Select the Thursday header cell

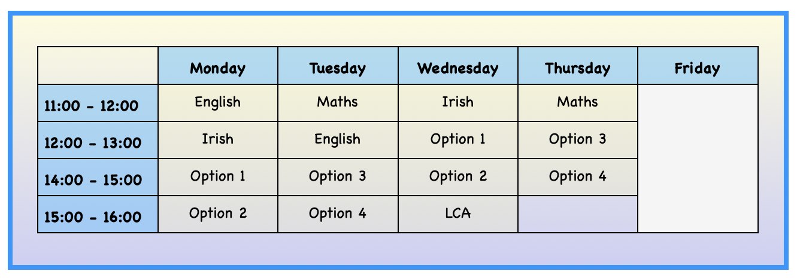[578, 66]
